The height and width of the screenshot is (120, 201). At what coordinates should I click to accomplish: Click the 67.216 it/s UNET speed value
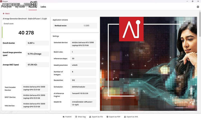[37, 65]
